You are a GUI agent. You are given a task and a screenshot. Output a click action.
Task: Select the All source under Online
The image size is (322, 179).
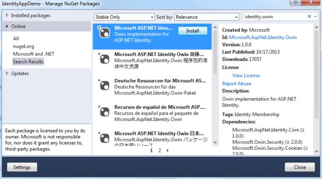coord(16,39)
